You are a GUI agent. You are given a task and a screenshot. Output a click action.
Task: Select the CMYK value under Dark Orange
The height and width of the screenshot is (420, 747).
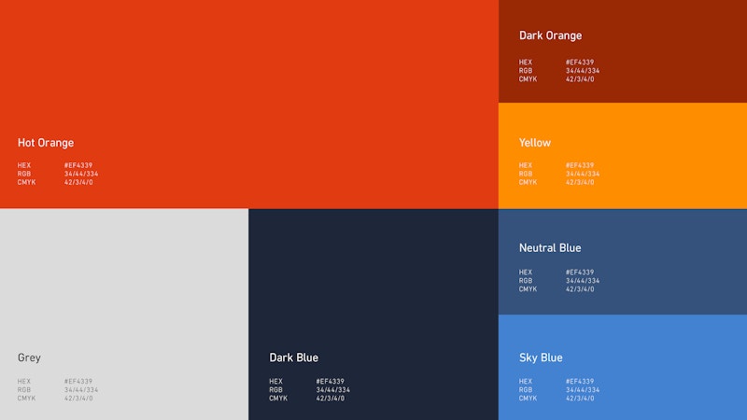[580, 79]
